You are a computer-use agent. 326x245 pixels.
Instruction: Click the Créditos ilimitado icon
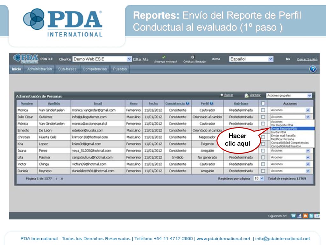(x=193, y=57)
